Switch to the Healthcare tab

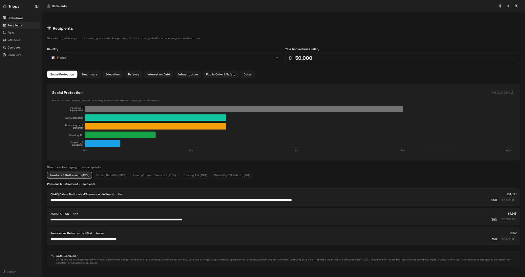tap(90, 75)
